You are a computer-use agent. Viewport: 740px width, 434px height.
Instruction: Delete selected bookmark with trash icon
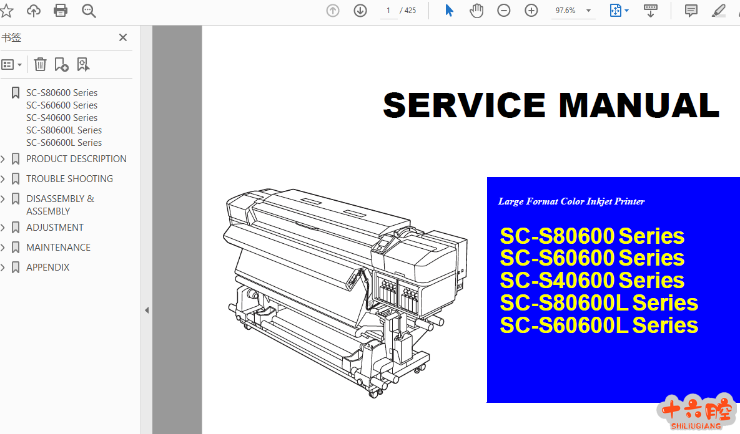tap(40, 64)
